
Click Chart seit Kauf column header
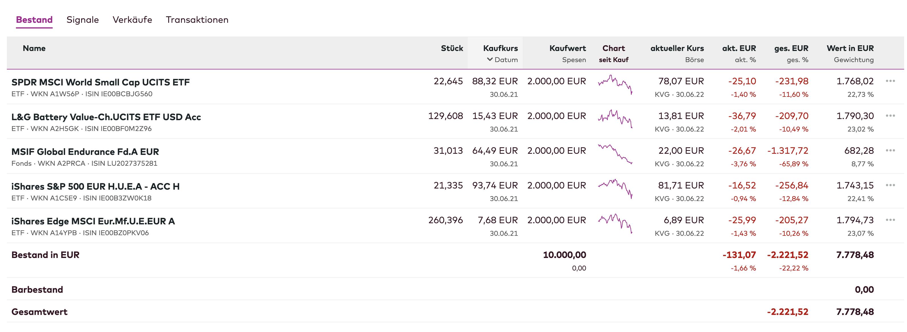click(x=613, y=48)
